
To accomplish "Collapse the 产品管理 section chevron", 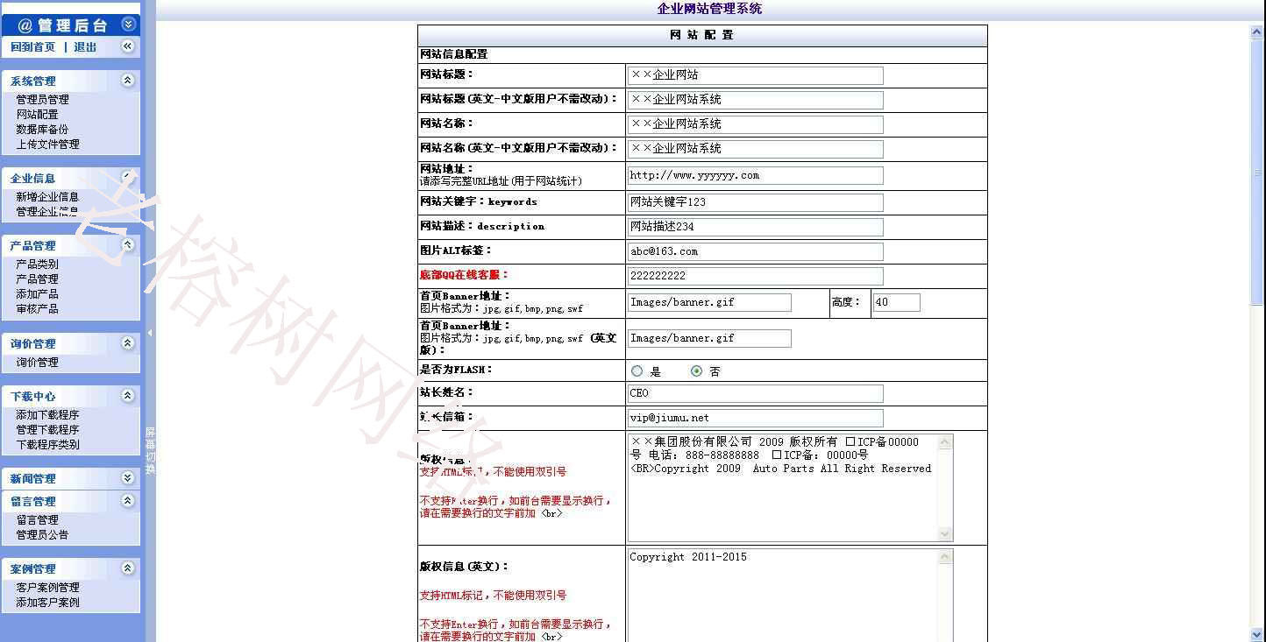I will tap(128, 244).
